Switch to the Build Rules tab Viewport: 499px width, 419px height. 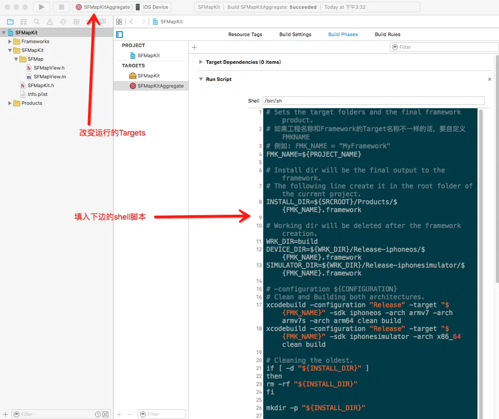click(x=387, y=34)
